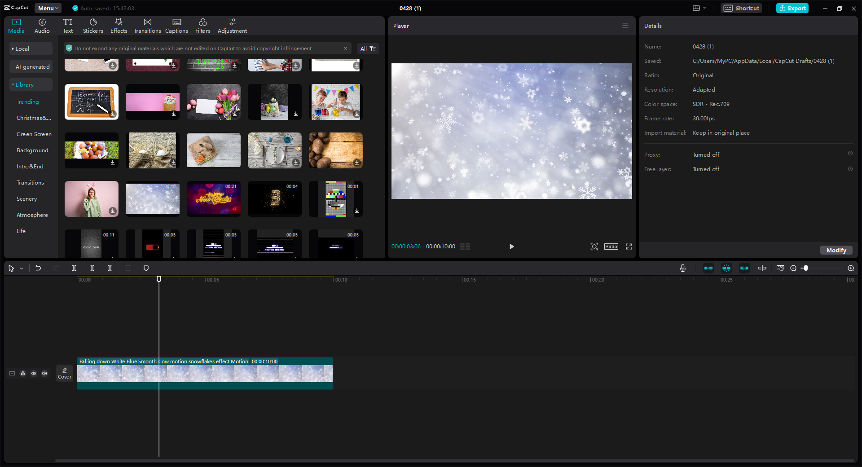Switch to the Text tab
The width and height of the screenshot is (862, 467).
coord(68,25)
